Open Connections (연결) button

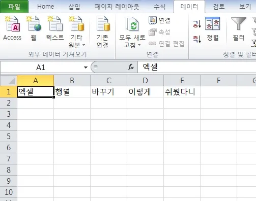point(159,20)
